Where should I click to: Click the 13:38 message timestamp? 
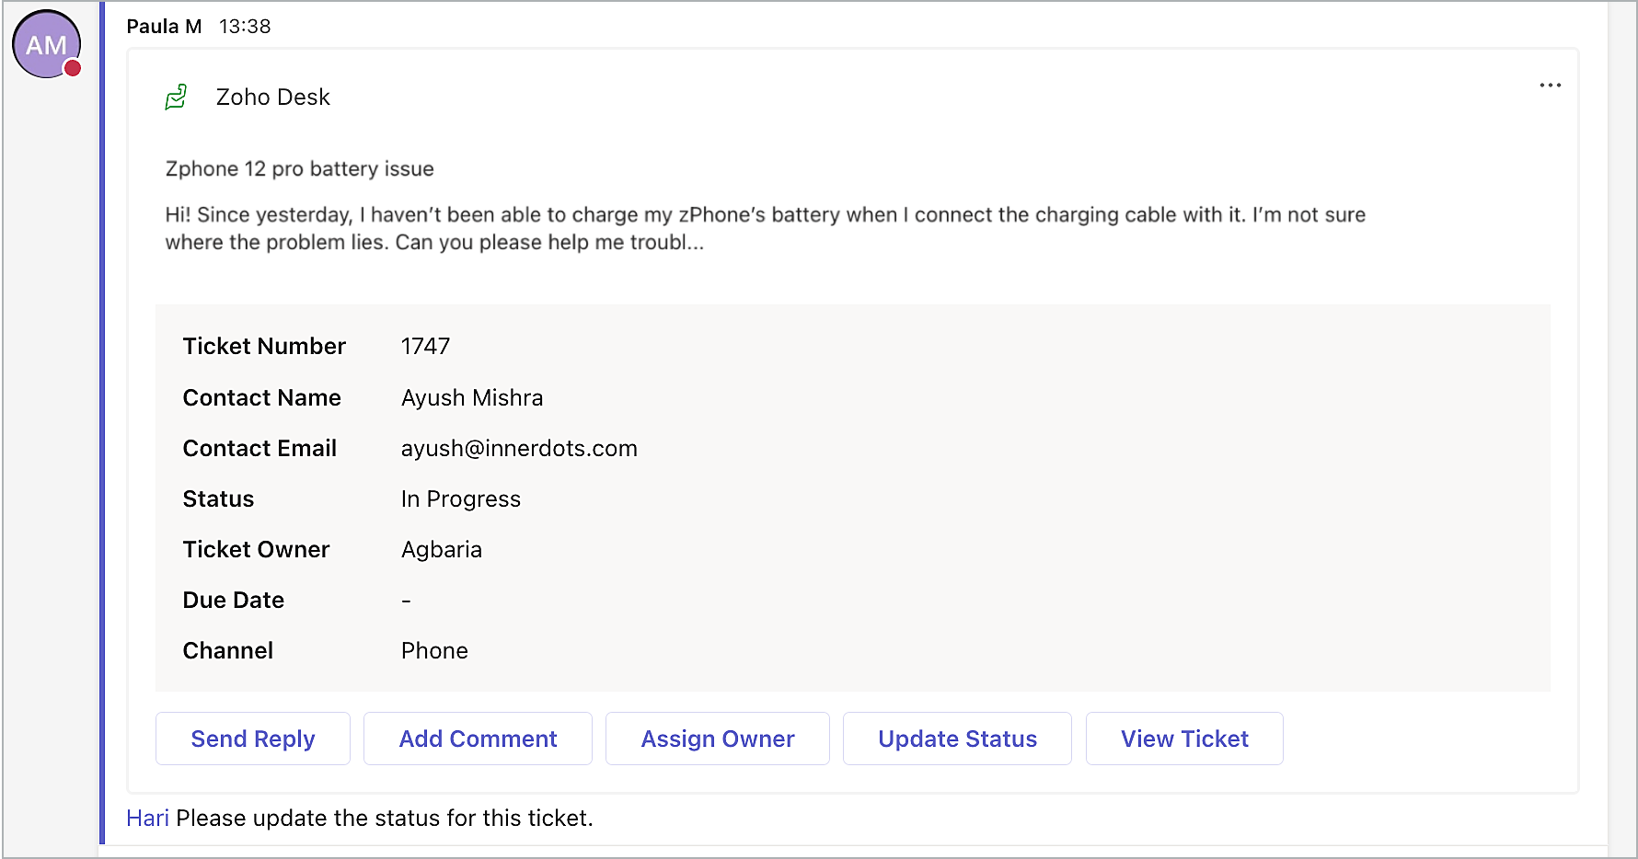pos(245,27)
